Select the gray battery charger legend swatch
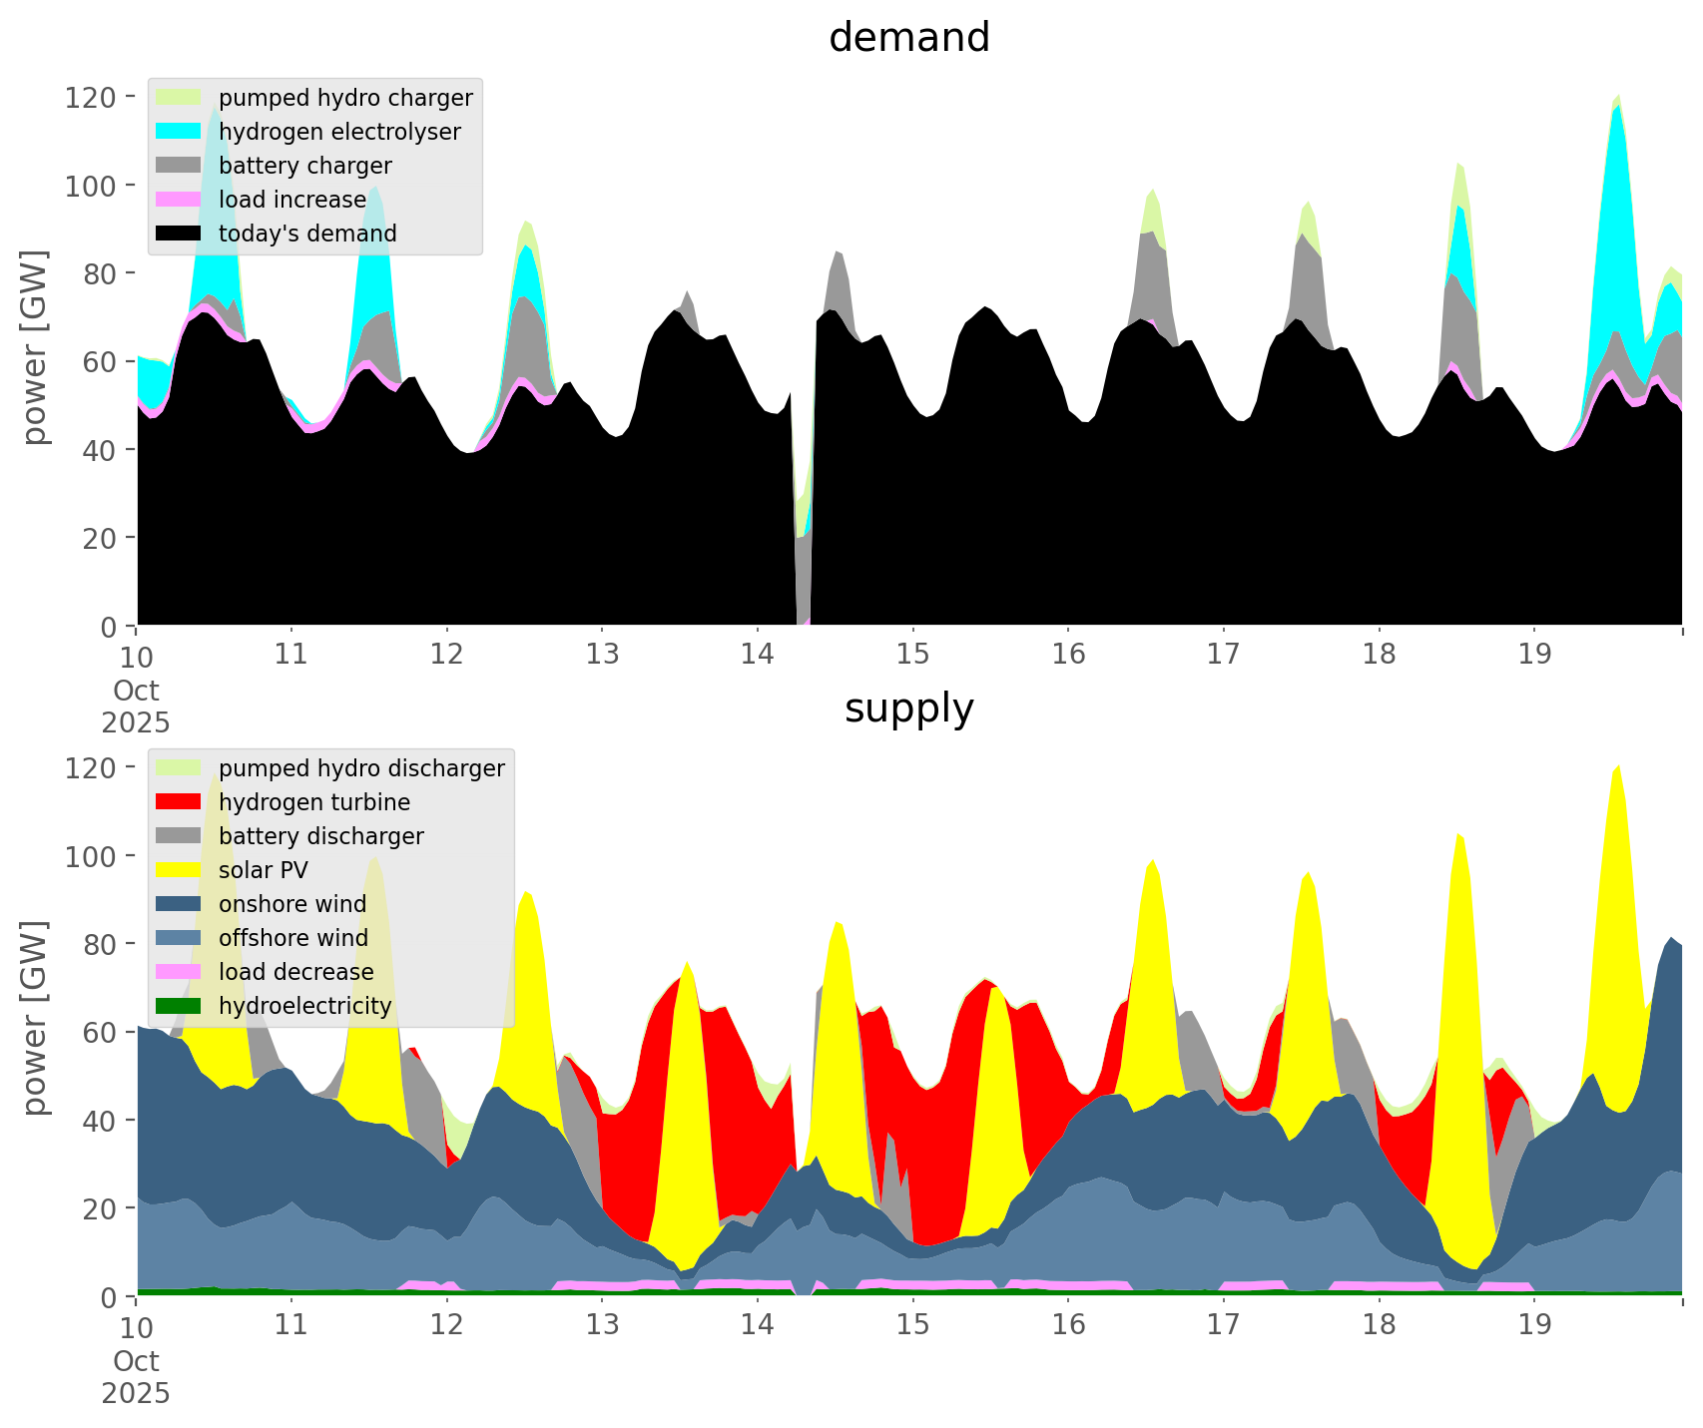This screenshot has height=1428, width=1703. pyautogui.click(x=178, y=166)
